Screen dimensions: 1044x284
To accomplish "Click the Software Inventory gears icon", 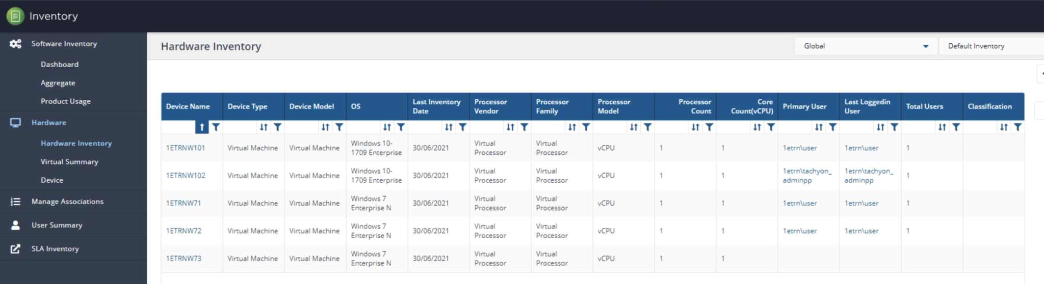I will coord(16,44).
